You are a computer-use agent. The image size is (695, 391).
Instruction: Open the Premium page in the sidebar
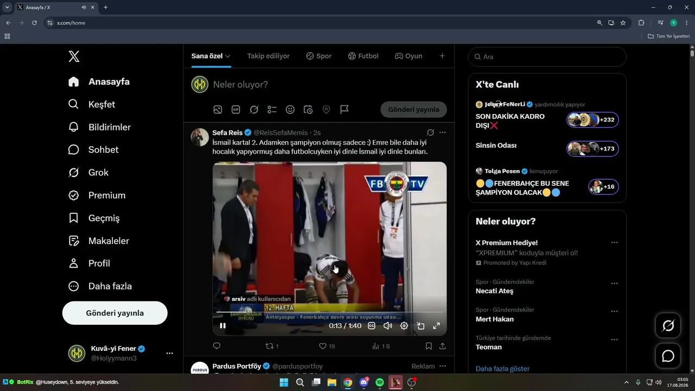[96, 195]
